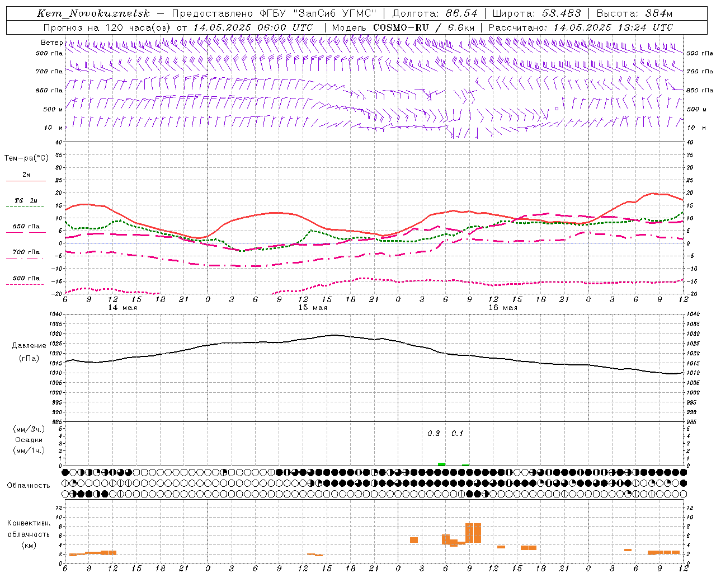Screen dimensions: 716x573
Task: Click the '(мм/3ч.)' precipitation unit label
Action: [x=29, y=429]
